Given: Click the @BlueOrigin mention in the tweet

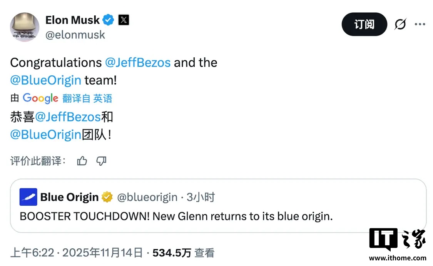Looking at the screenshot, I should (x=45, y=80).
